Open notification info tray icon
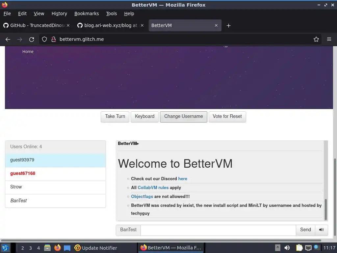 316,247
